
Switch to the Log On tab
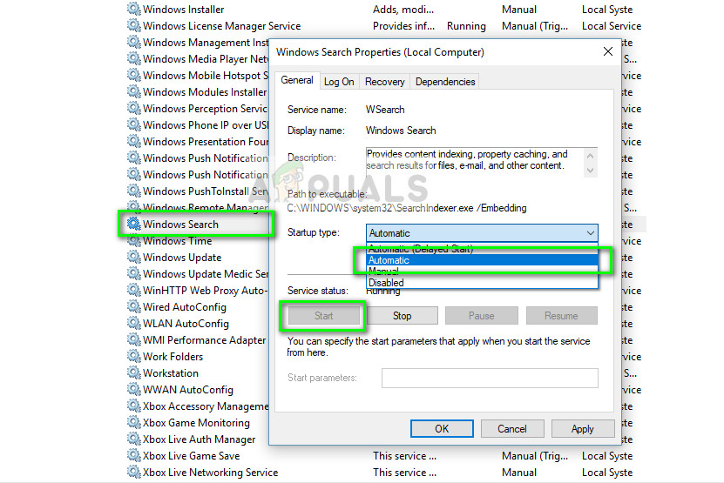click(339, 82)
